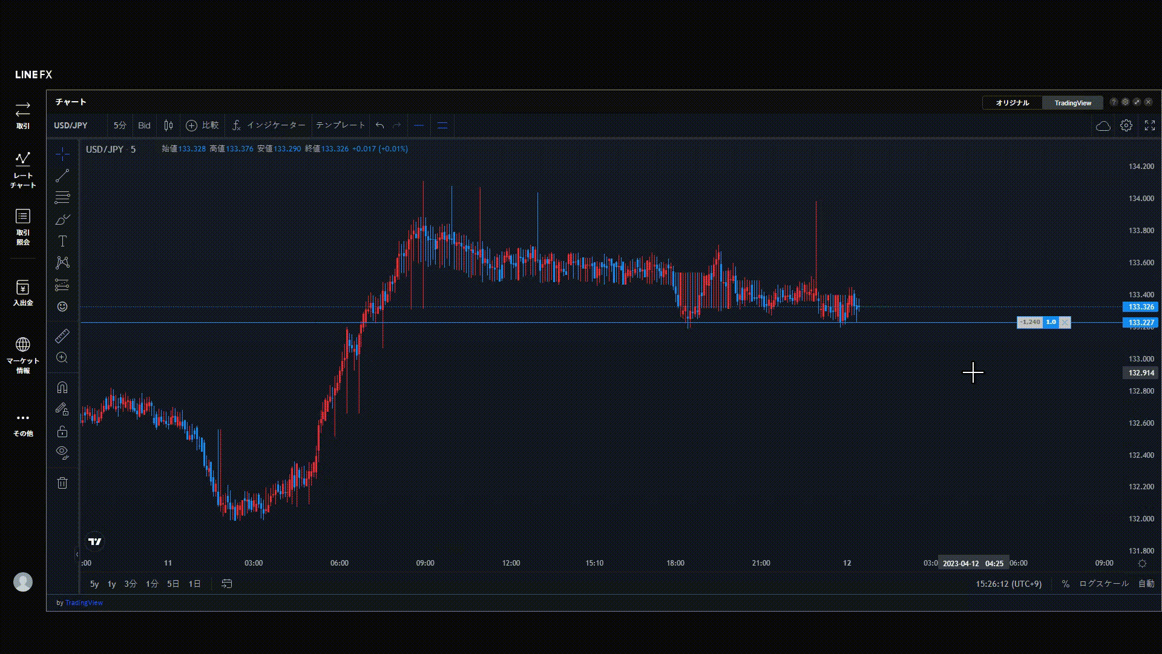1162x654 pixels.
Task: Select the Text annotation tool
Action: [62, 241]
